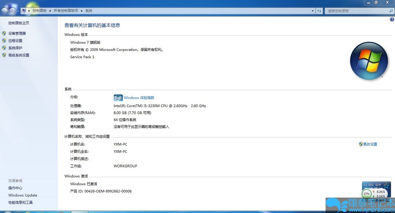Image resolution: width=395 pixels, height=213 pixels.
Task: Select 系统 breadcrumb segment
Action: (89, 11)
